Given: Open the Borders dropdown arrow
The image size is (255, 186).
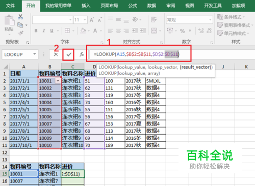Looking at the screenshot, I should coord(73,31).
